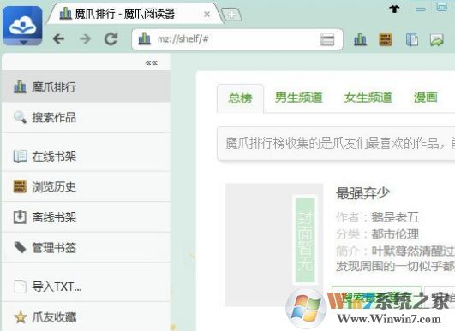Go forward with the forward arrow
Screen dimensions: 455x331
point(85,38)
